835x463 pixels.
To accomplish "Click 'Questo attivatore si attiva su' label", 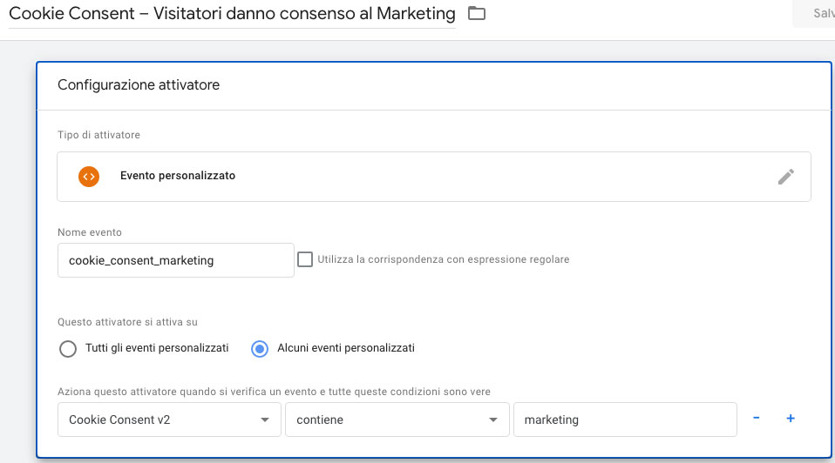I will (127, 322).
